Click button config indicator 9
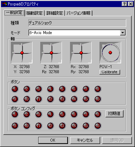135x147 pixels. point(15,126)
